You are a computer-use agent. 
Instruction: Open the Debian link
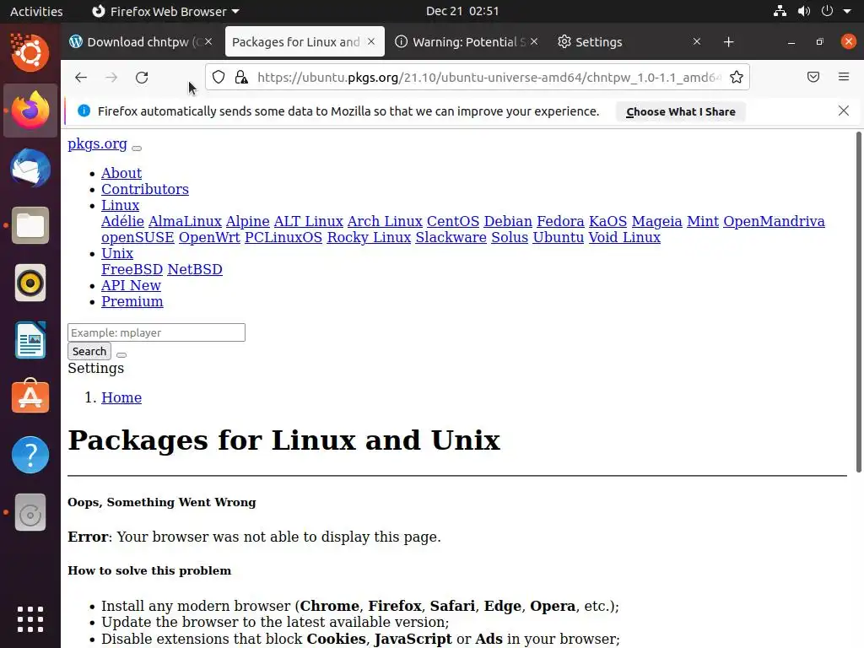[x=508, y=221]
